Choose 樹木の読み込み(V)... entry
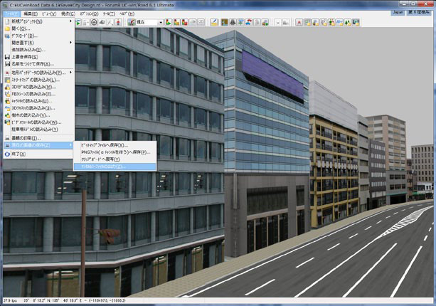This screenshot has width=436, height=306. [x=38, y=115]
